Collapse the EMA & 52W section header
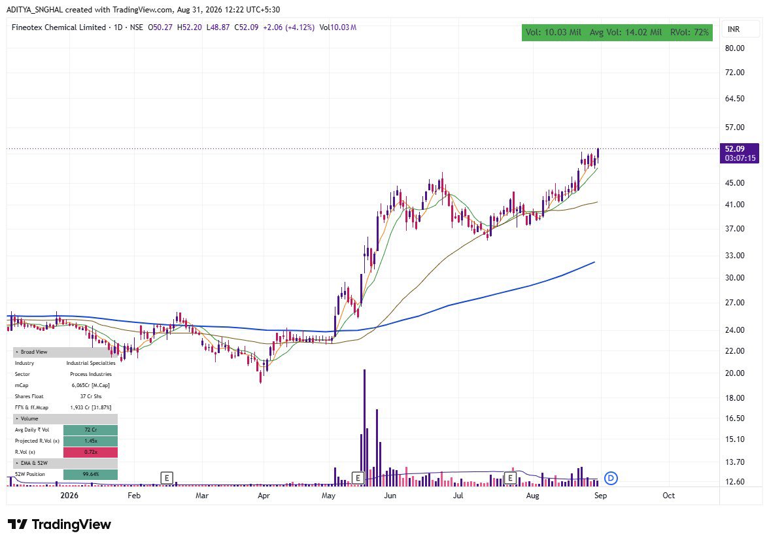The height and width of the screenshot is (544, 769). point(65,463)
